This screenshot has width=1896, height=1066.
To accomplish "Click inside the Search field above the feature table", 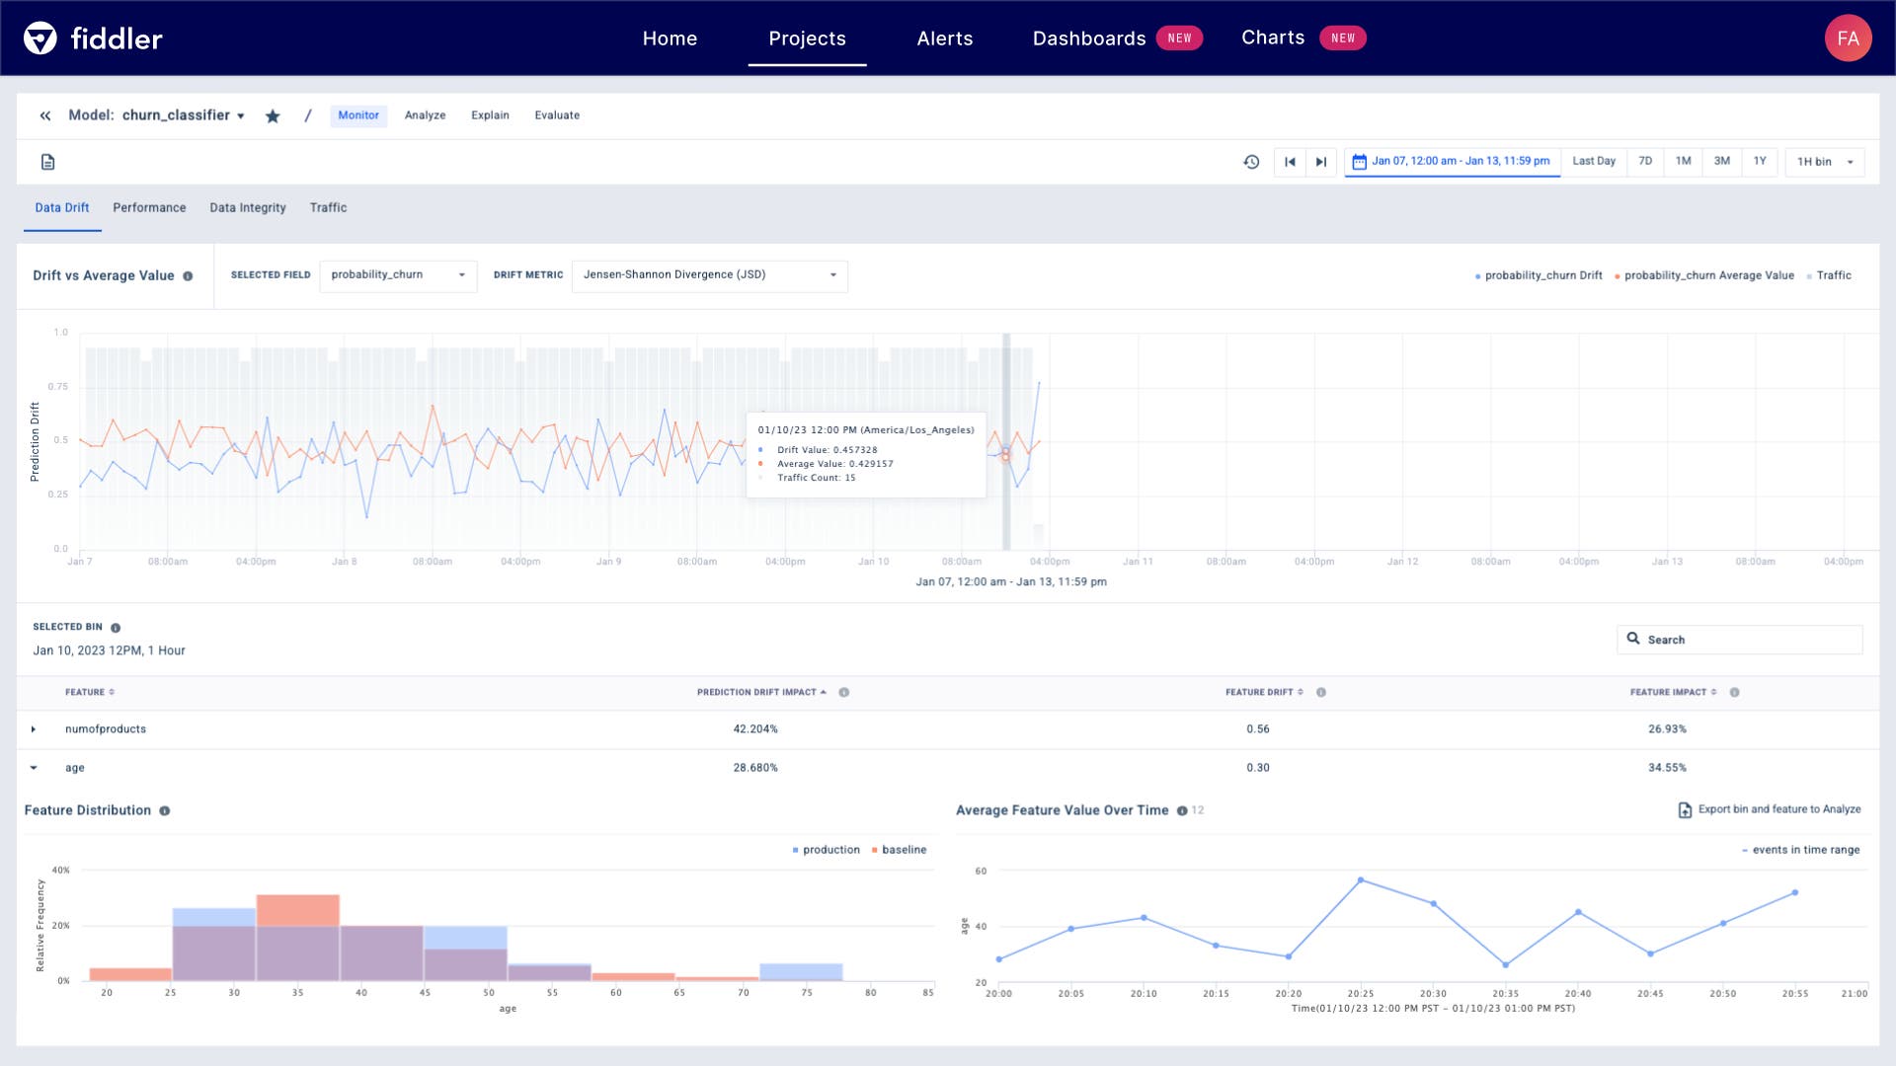I will click(1738, 640).
